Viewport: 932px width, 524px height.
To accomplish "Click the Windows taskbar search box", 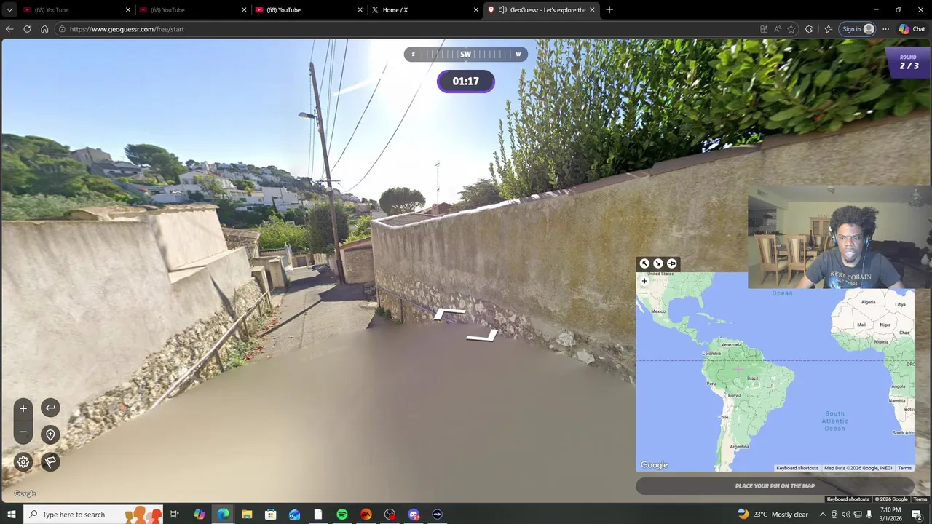I will pyautogui.click(x=95, y=515).
